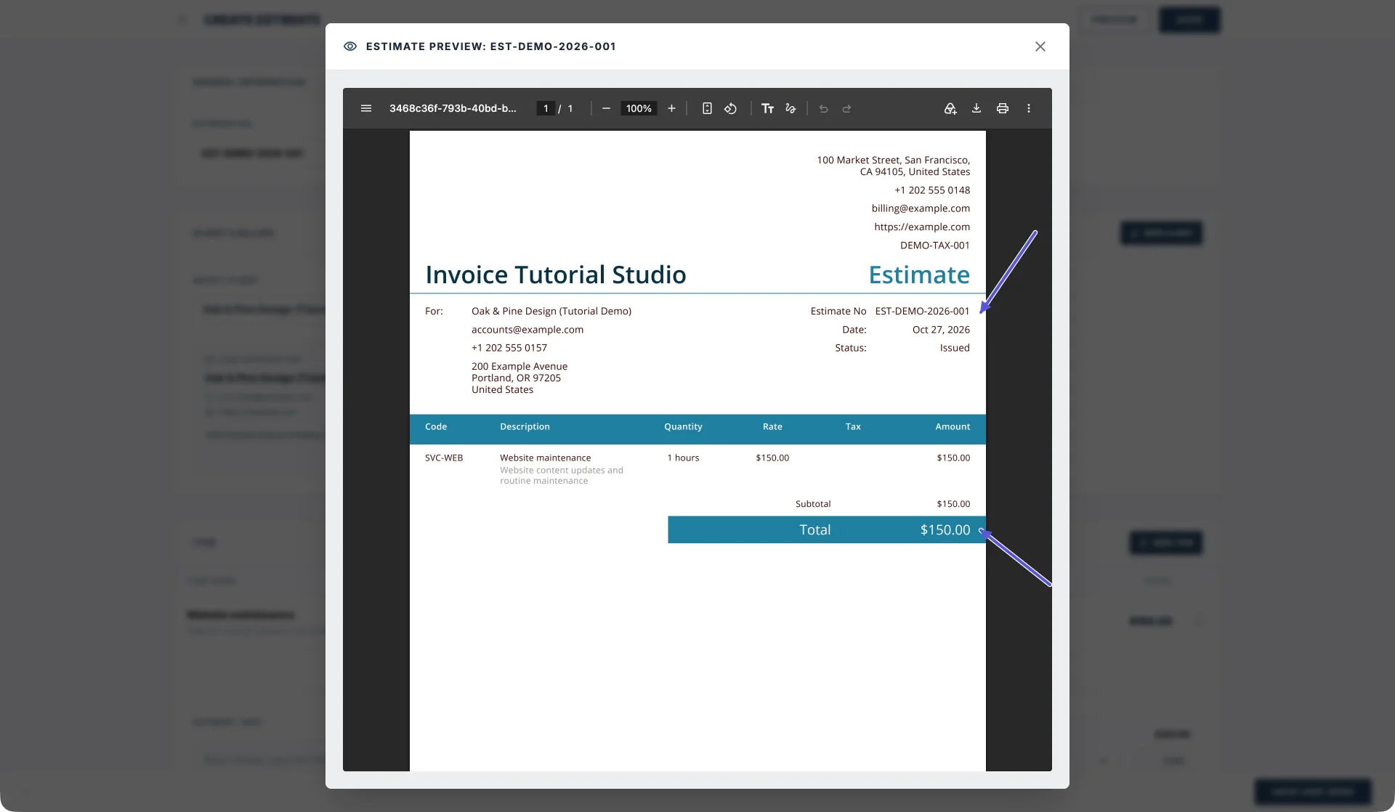Click the Oak & Pine Design client name

click(551, 311)
